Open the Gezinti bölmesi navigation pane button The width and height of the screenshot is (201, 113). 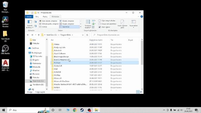point(30,24)
